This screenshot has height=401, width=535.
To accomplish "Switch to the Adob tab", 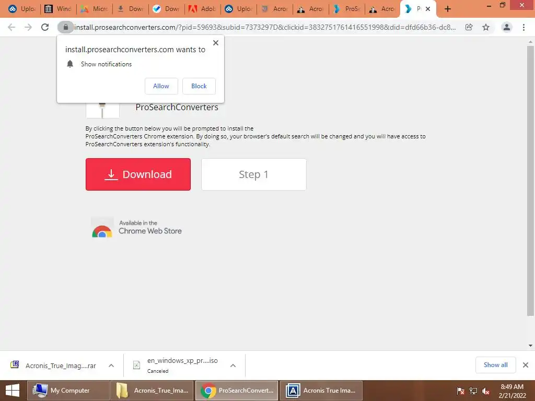I will (203, 9).
